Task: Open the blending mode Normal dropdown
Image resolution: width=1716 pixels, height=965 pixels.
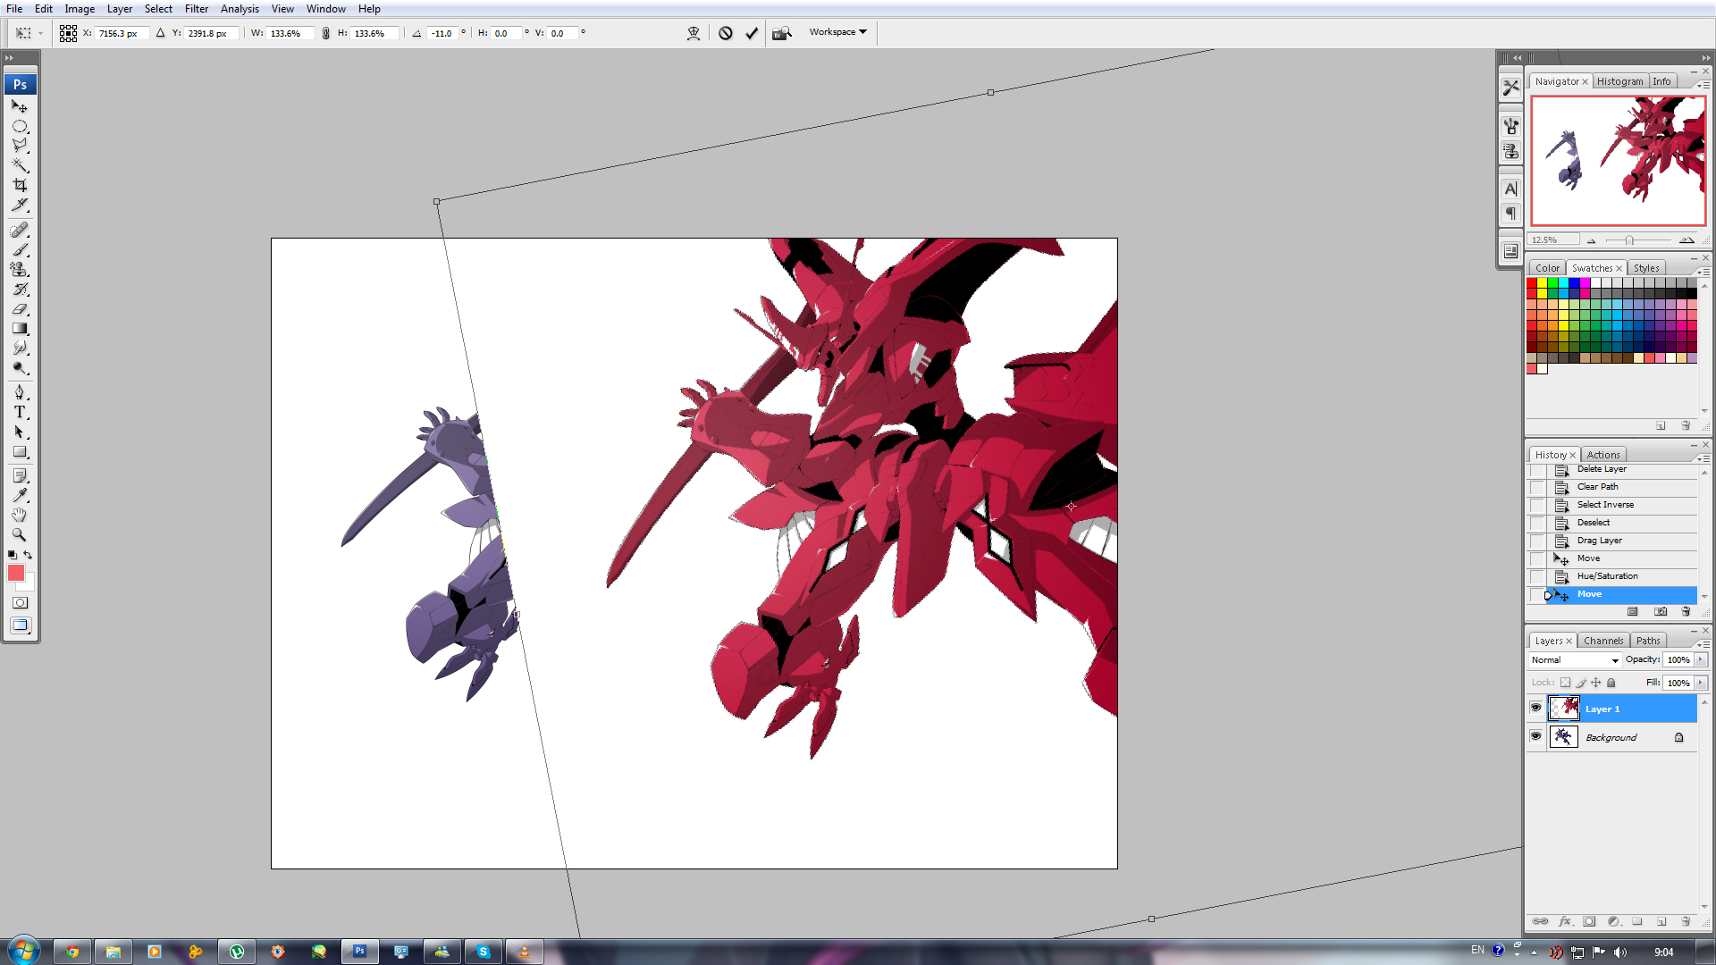Action: tap(1574, 660)
